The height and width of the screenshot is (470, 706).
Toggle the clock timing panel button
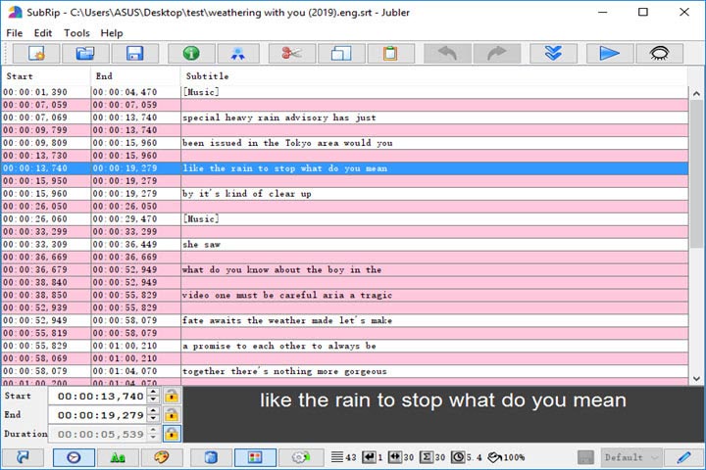(x=72, y=457)
